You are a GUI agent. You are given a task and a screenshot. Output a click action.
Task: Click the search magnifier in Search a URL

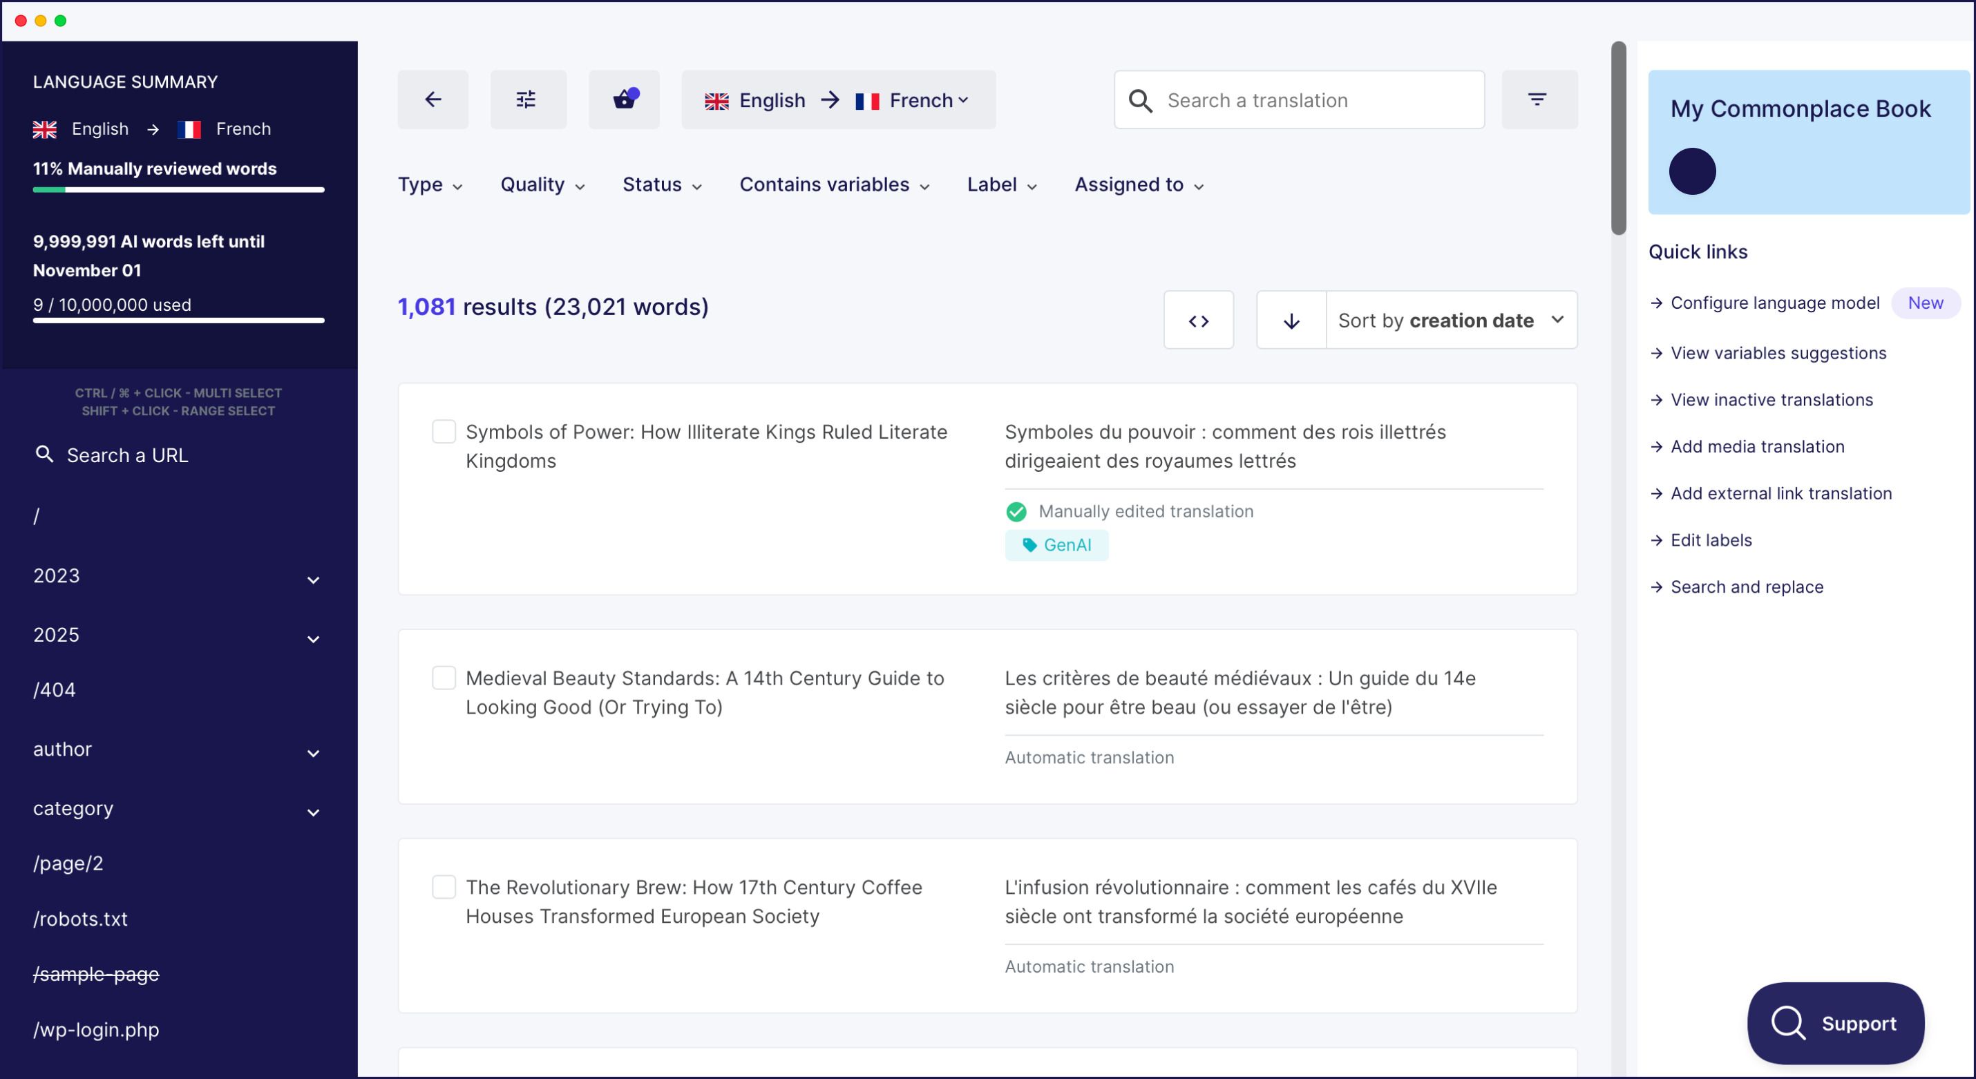pos(44,454)
